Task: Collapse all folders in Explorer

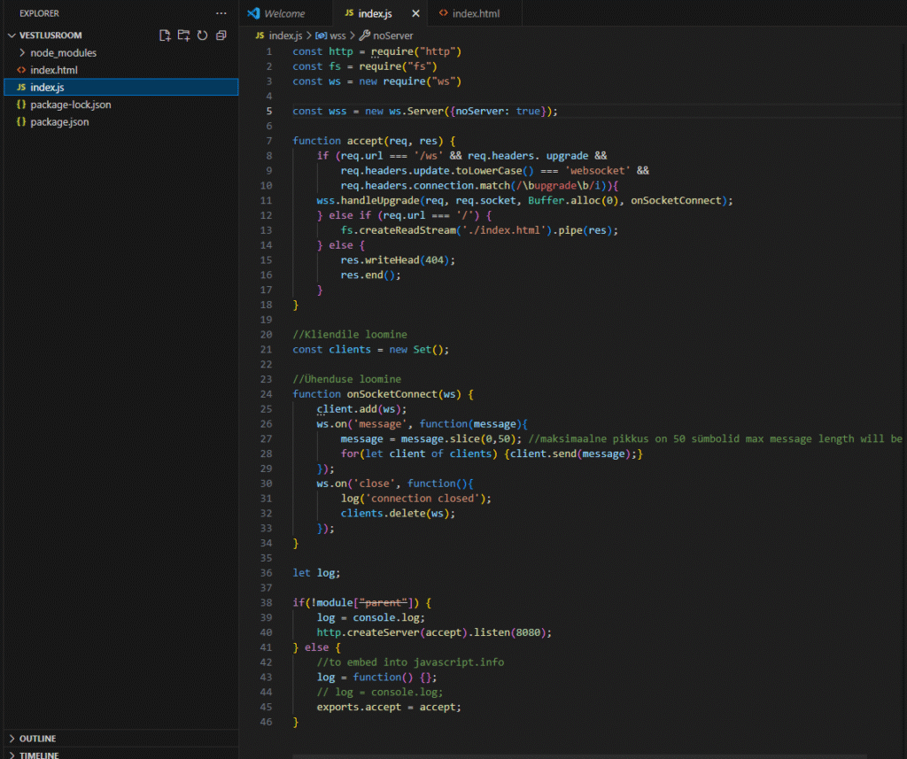Action: [221, 35]
